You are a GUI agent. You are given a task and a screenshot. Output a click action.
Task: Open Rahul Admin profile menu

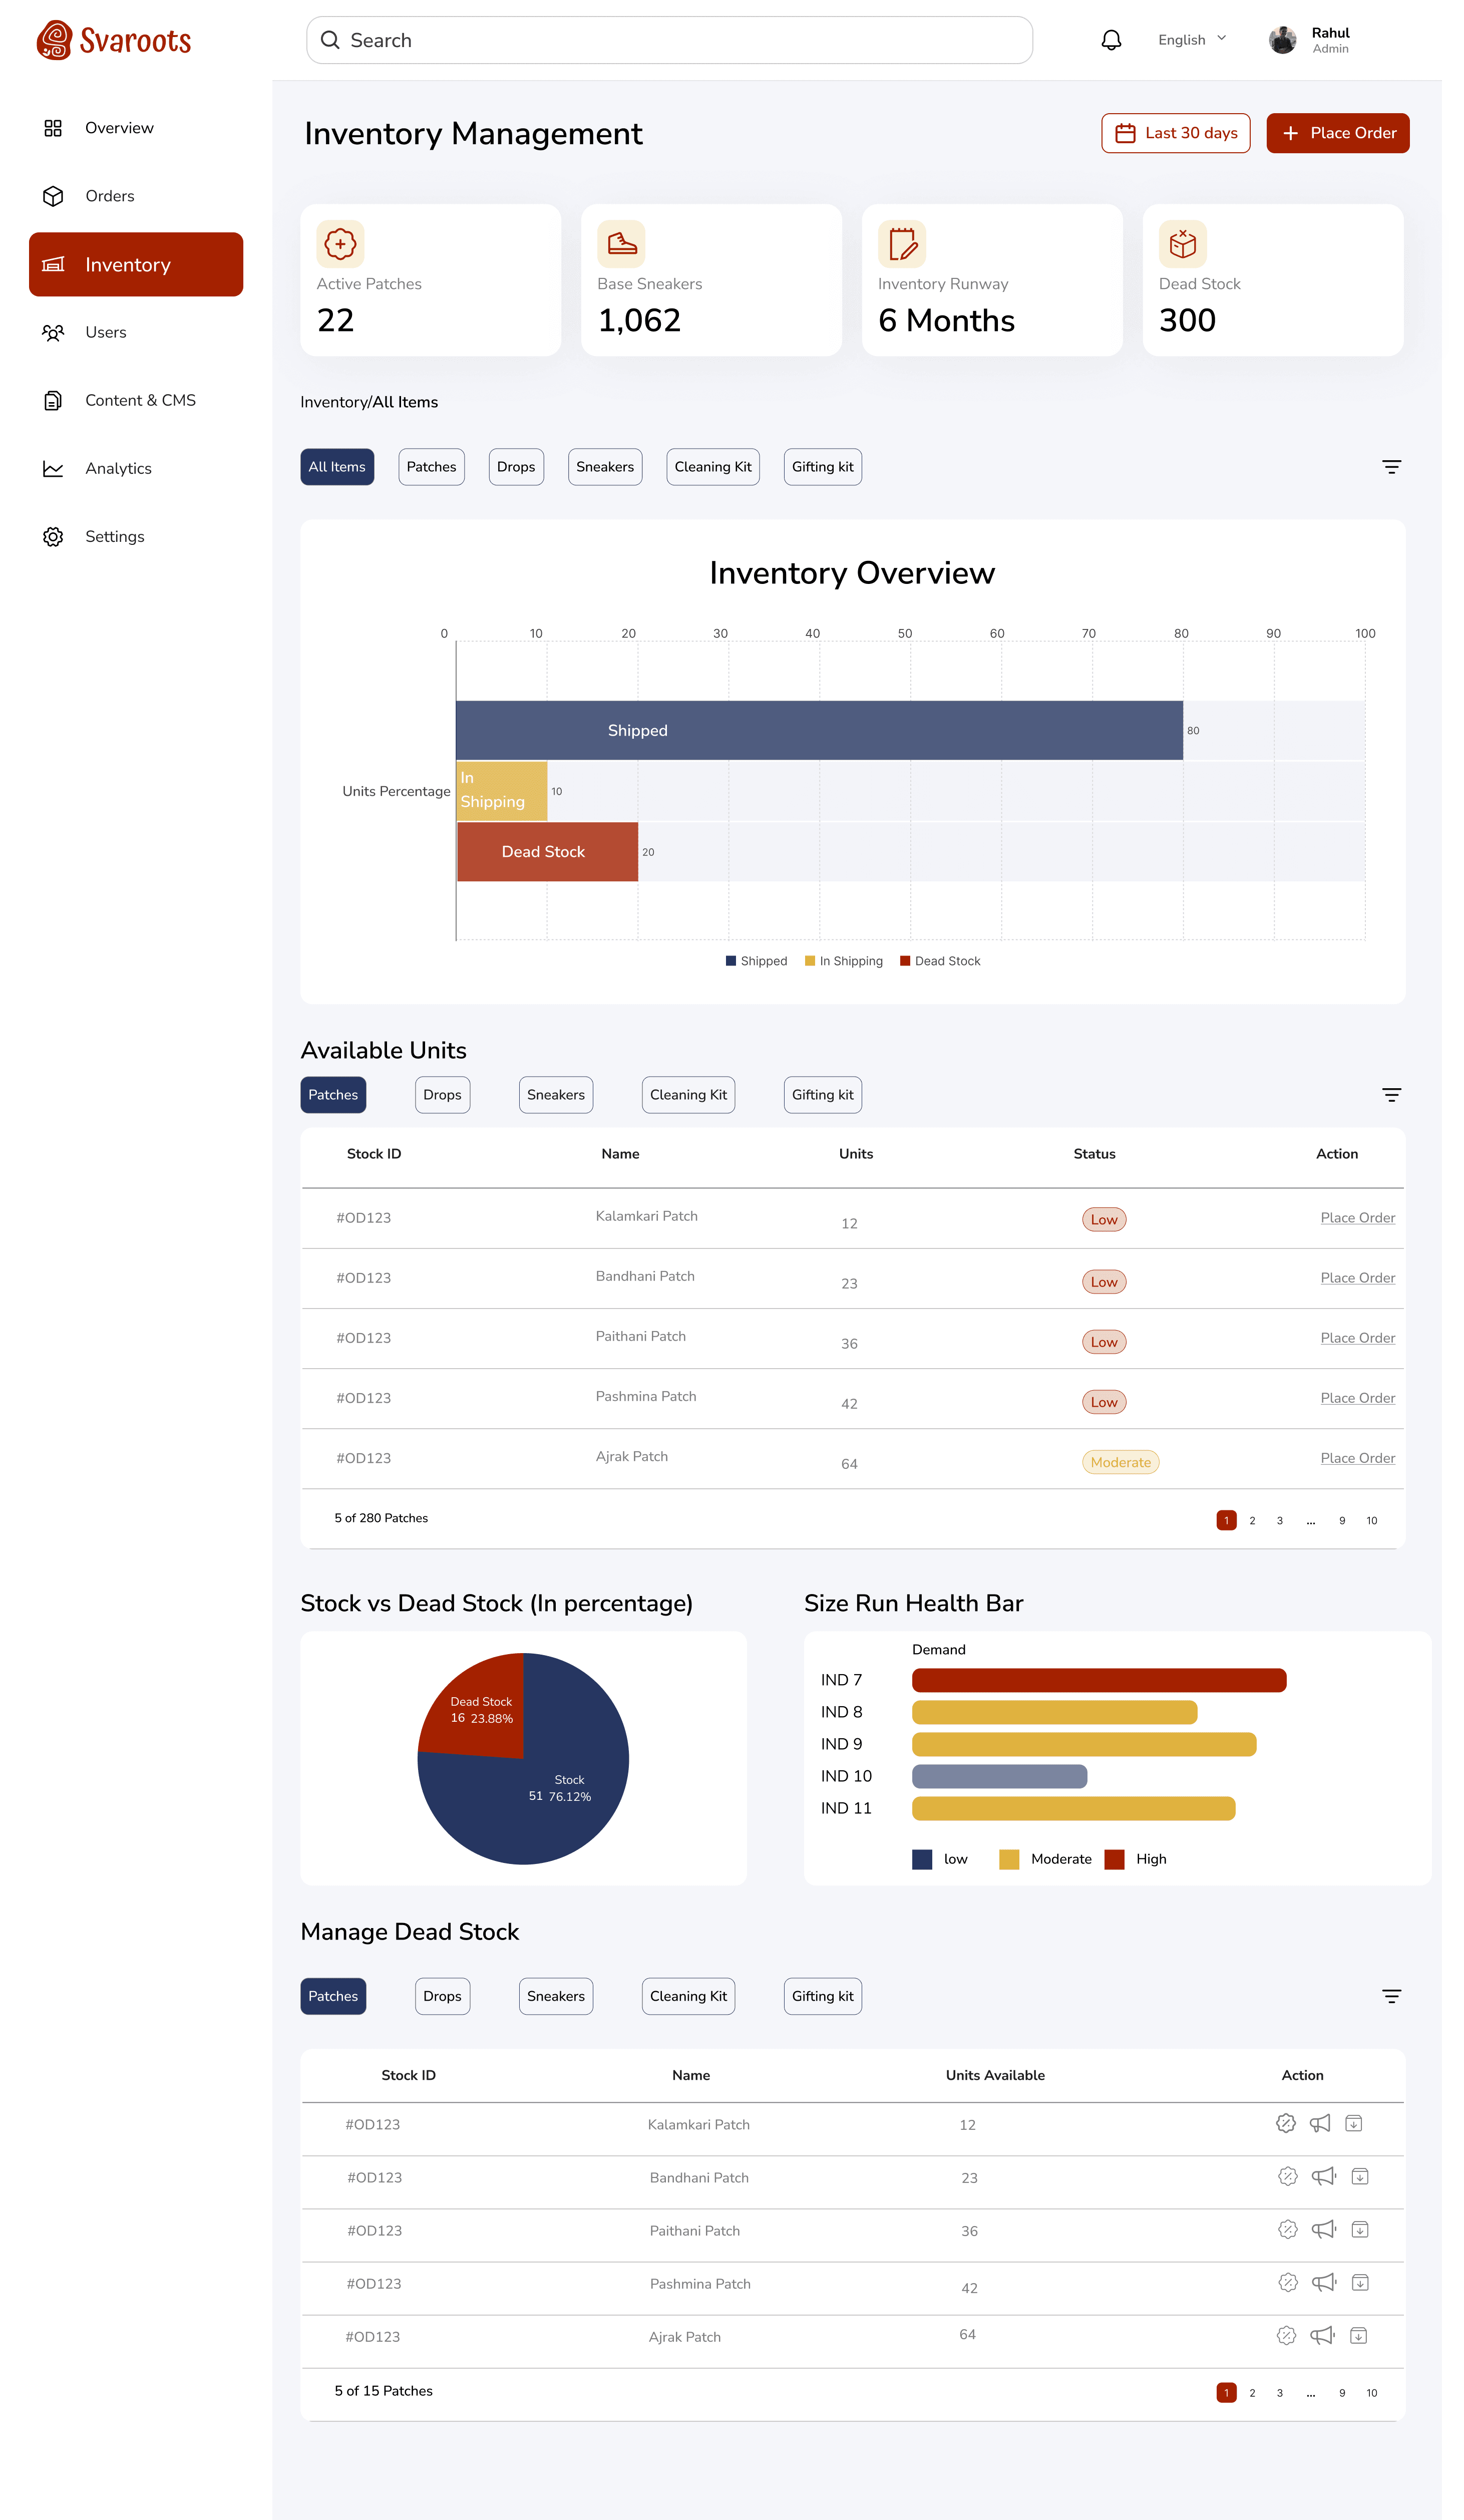coord(1311,40)
